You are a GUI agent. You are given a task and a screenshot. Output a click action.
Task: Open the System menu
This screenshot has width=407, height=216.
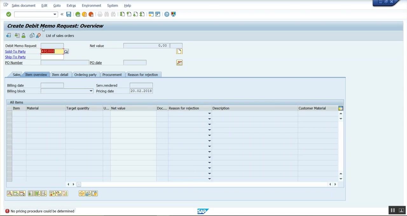point(113,5)
